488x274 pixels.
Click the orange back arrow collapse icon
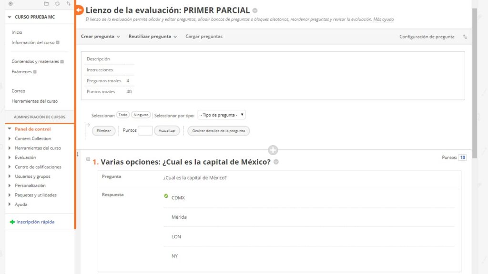pos(79,10)
